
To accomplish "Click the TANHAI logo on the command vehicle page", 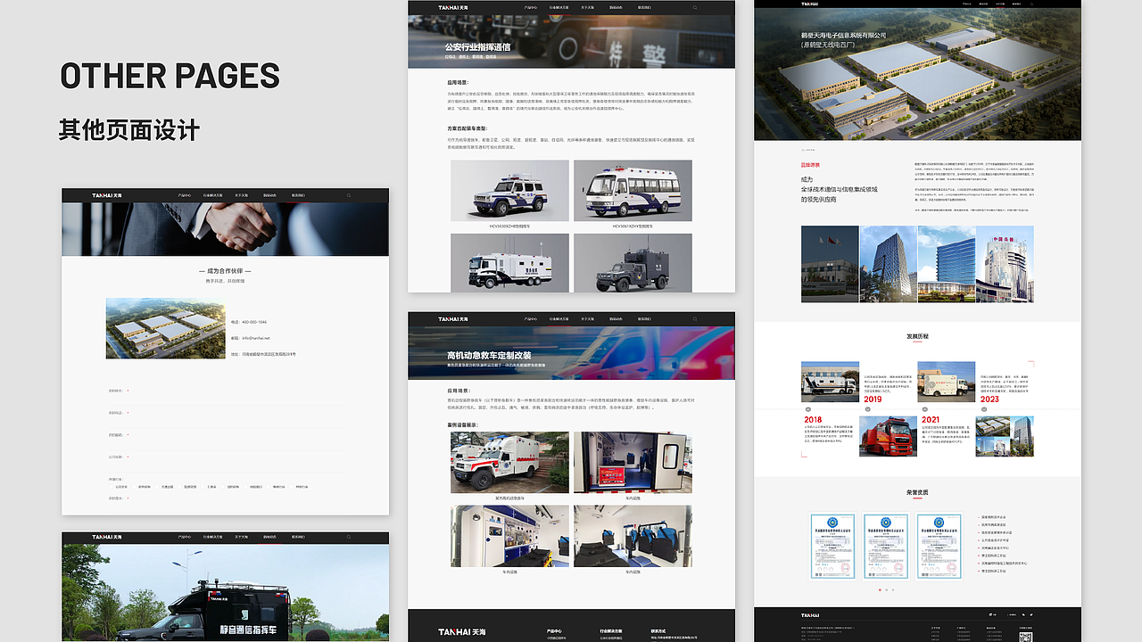I will pyautogui.click(x=109, y=538).
